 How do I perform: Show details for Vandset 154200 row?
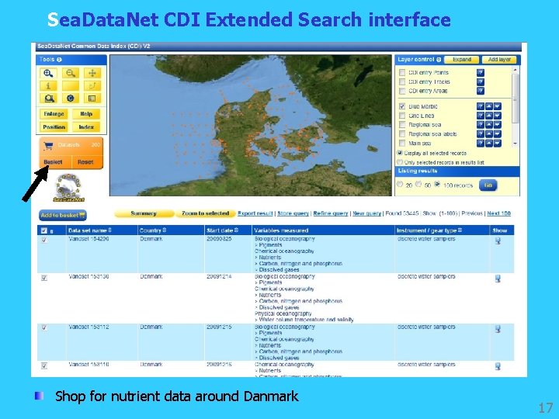pos(498,241)
